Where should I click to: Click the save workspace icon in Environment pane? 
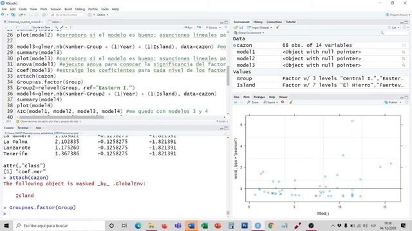click(241, 28)
